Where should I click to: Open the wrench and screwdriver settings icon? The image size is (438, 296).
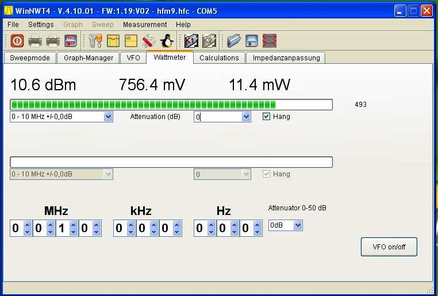(95, 41)
